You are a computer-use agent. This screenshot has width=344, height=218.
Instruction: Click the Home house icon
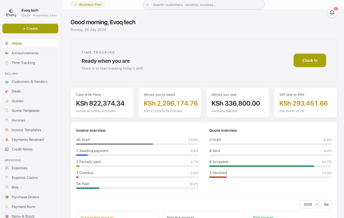pos(7,43)
